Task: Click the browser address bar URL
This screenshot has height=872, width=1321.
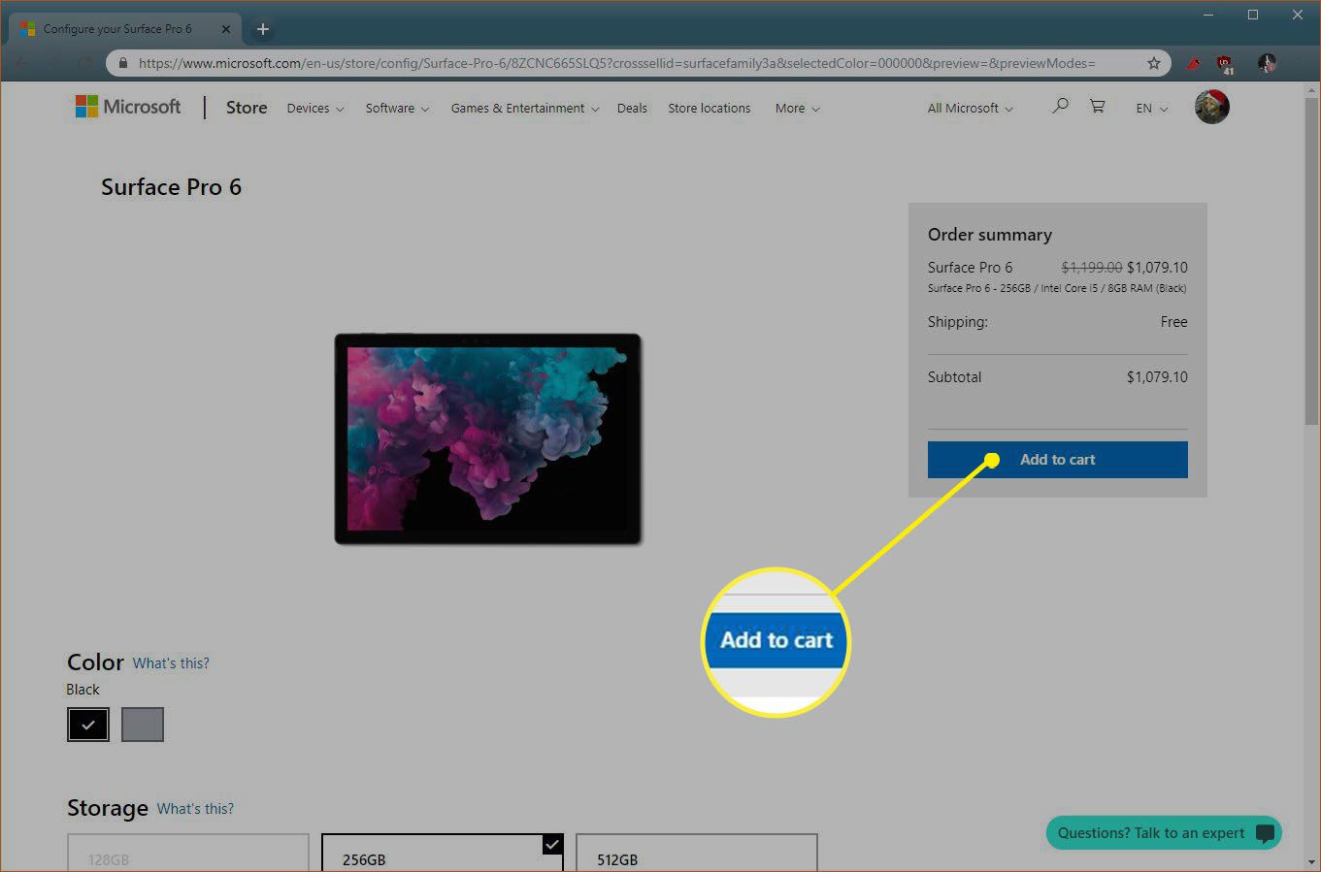Action: pos(616,63)
